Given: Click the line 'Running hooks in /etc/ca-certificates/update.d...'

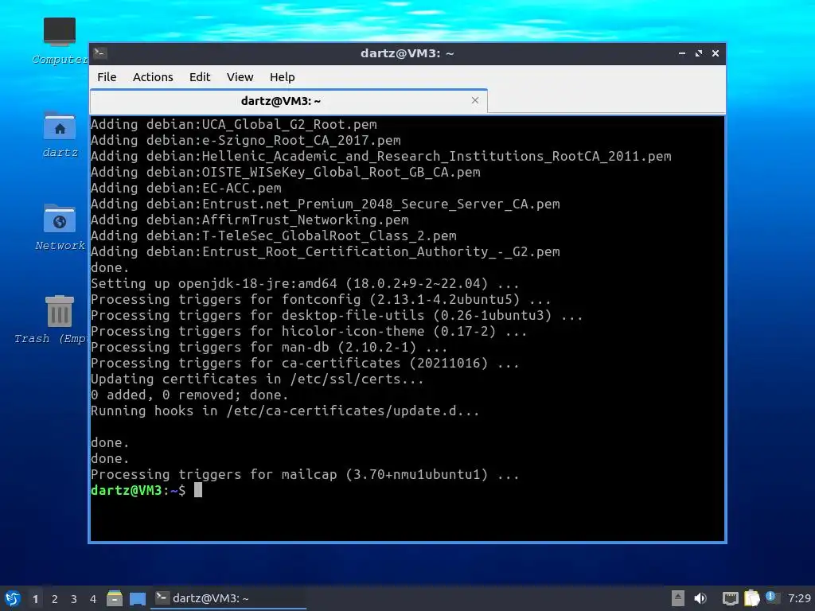Looking at the screenshot, I should pyautogui.click(x=285, y=411).
